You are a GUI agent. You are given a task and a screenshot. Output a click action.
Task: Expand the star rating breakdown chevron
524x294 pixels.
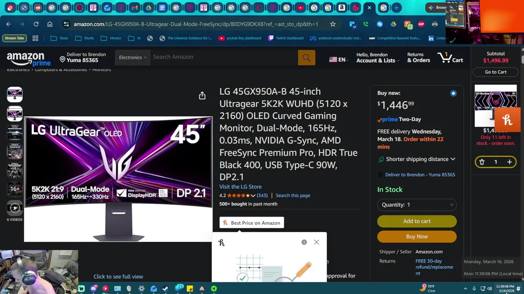(253, 196)
